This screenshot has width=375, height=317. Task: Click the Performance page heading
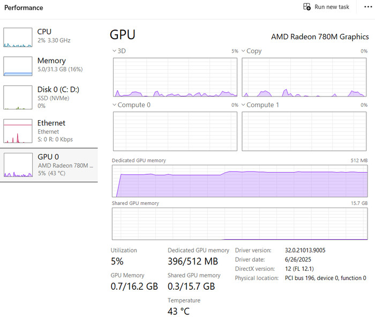coord(24,8)
